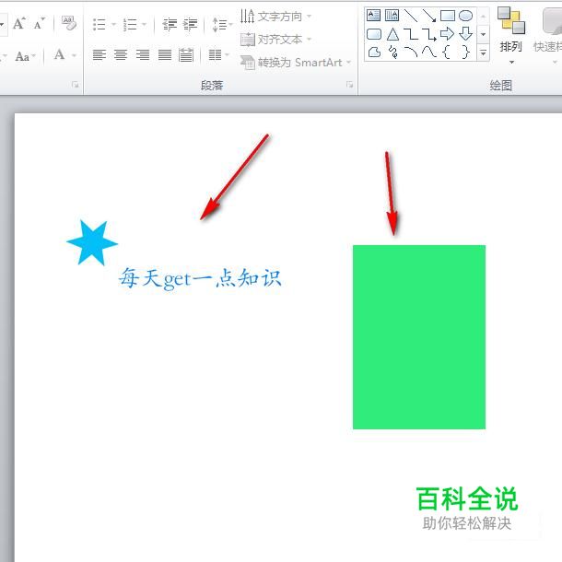Expand the font color dropdown arrow
The width and height of the screenshot is (562, 562).
[x=75, y=55]
